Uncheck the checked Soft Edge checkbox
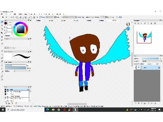Screen dimensions: 163x122 (x=76, y=17)
